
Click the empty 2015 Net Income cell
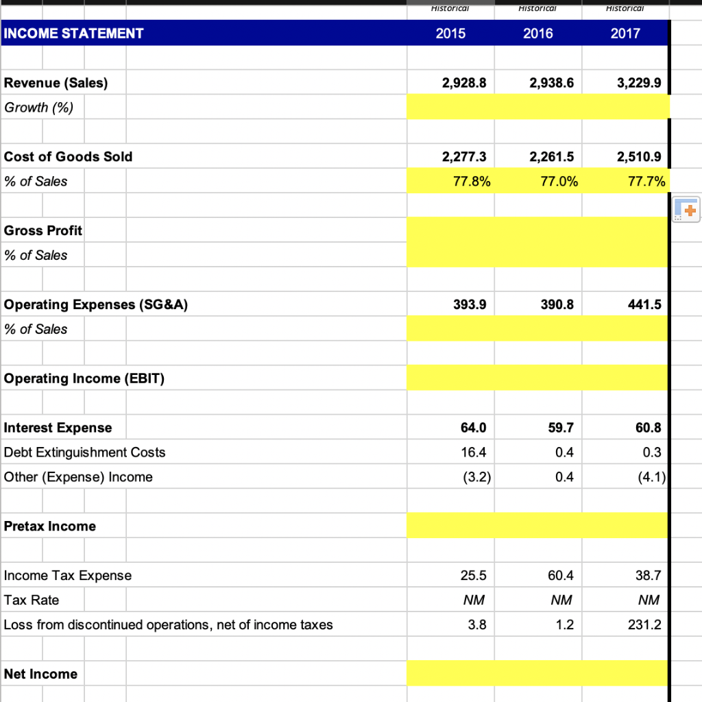point(450,673)
